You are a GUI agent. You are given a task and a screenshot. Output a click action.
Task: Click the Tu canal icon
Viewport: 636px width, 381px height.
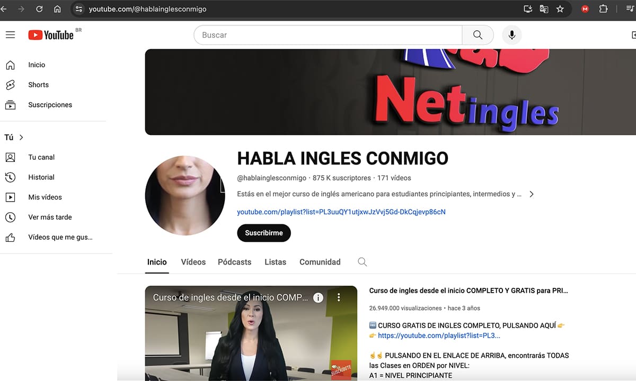10,157
